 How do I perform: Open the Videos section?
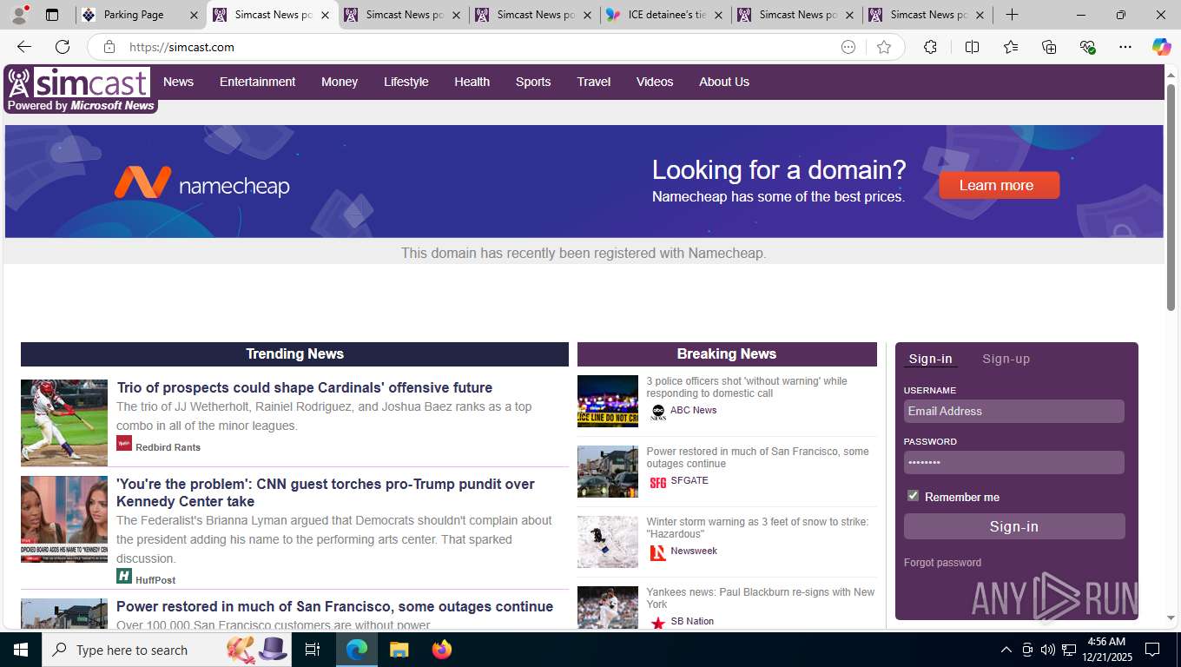(655, 82)
